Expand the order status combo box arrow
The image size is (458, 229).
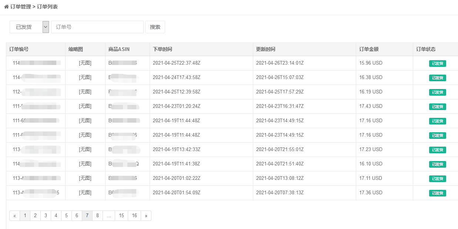pos(45,27)
